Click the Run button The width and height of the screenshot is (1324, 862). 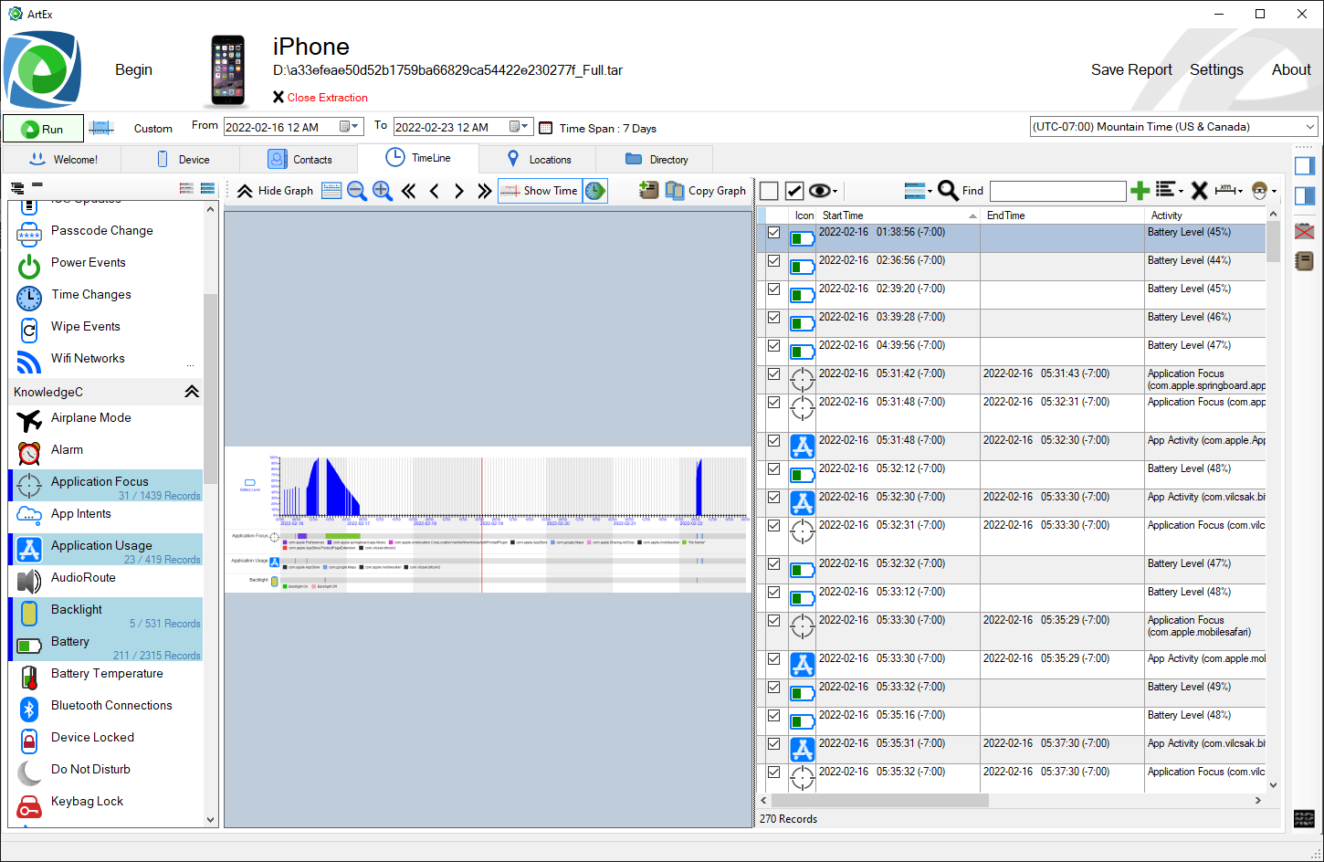tap(43, 129)
